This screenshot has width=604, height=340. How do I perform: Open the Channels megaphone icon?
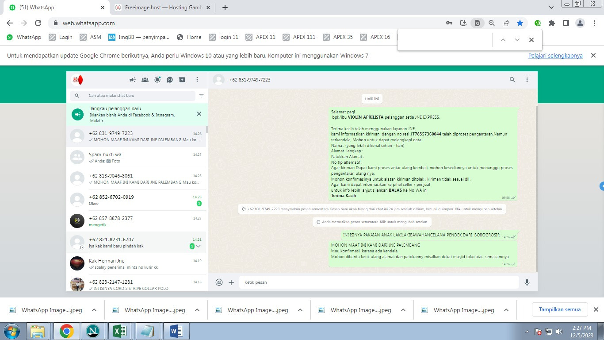(133, 80)
